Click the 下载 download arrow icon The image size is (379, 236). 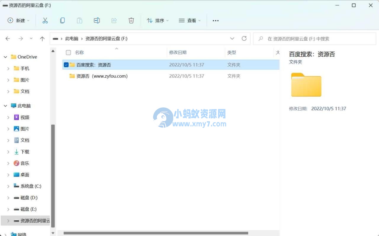coord(16,152)
